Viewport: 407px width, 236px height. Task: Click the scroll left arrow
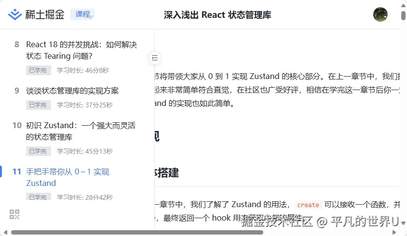5,232
